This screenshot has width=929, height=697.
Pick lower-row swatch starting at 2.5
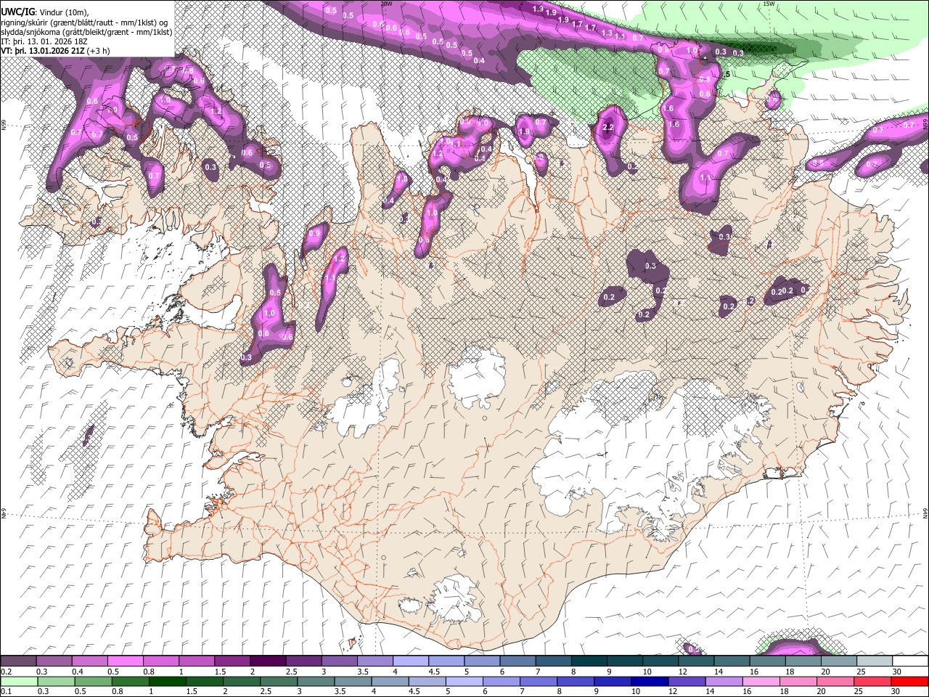pos(279,681)
